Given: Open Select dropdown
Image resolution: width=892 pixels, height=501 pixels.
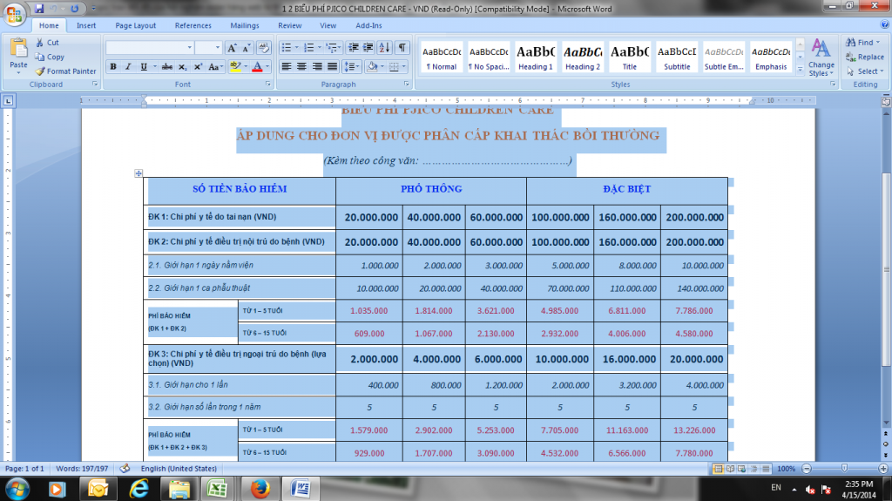Looking at the screenshot, I should tap(864, 71).
